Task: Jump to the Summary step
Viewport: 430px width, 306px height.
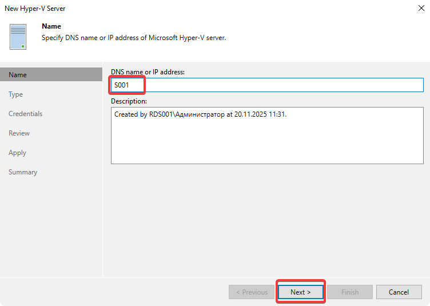Action: point(23,172)
